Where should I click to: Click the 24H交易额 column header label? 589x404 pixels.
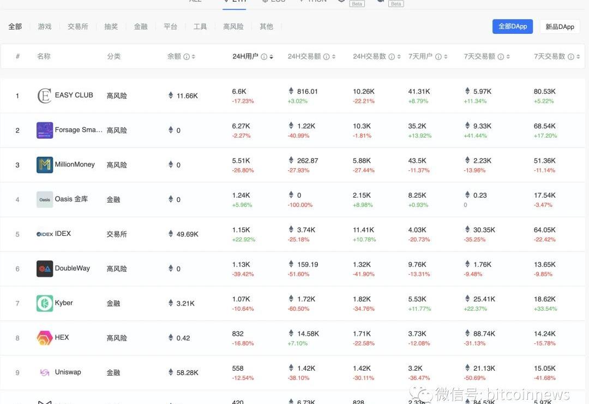pos(304,56)
